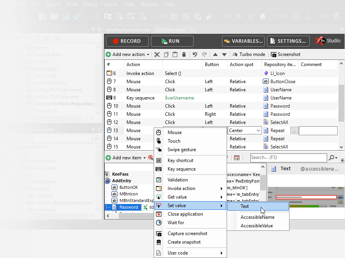Viewport: 345px width, 258px height.
Task: Paste an action using the clipboard icon
Action: pos(175,54)
